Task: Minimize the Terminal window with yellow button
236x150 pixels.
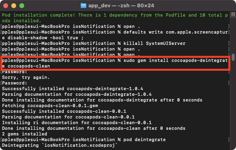Action: 14,6
